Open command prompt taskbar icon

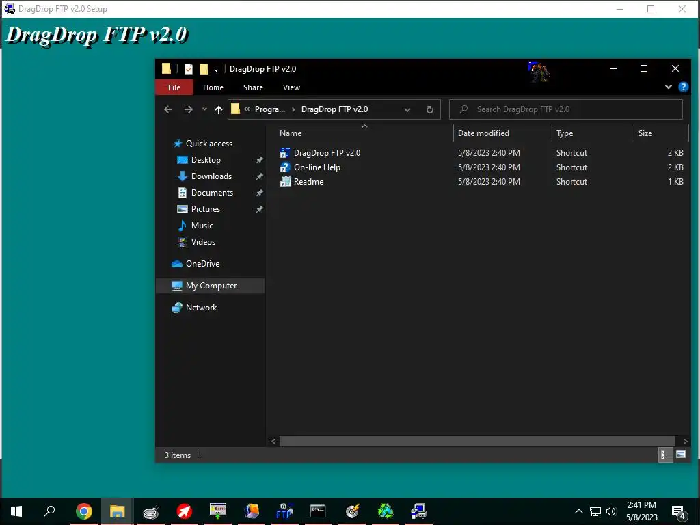(318, 511)
